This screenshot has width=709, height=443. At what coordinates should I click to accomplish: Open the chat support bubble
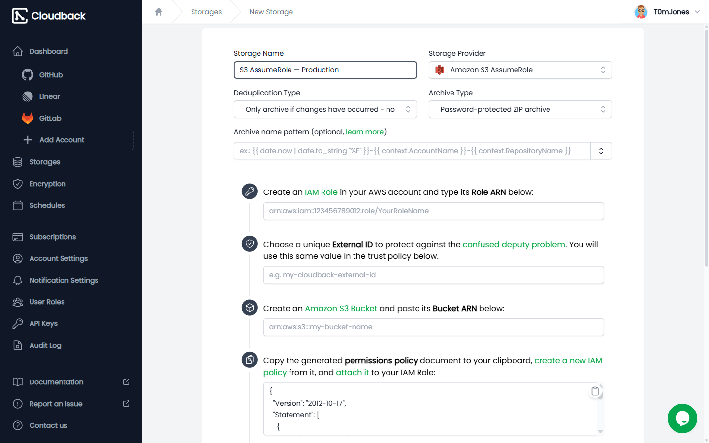tap(682, 418)
